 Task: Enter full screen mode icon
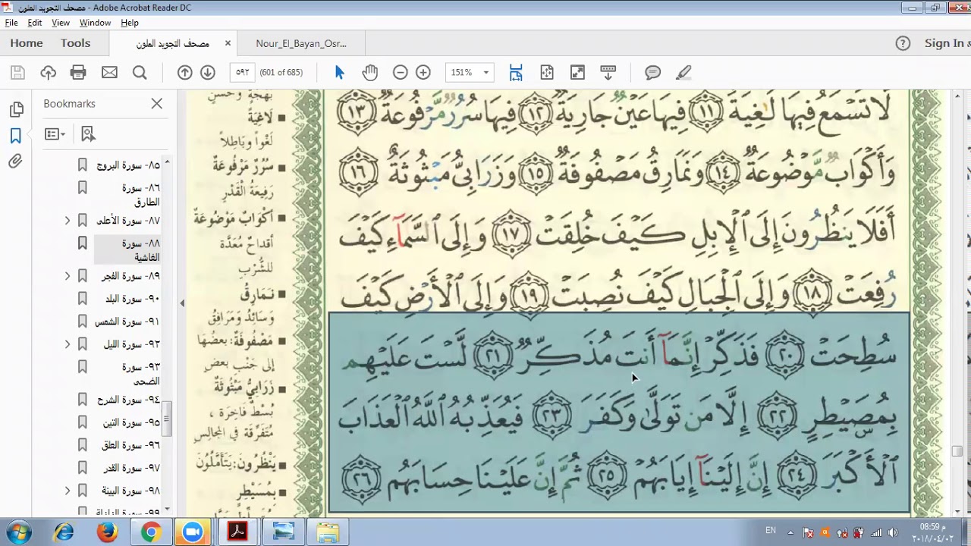coord(577,72)
